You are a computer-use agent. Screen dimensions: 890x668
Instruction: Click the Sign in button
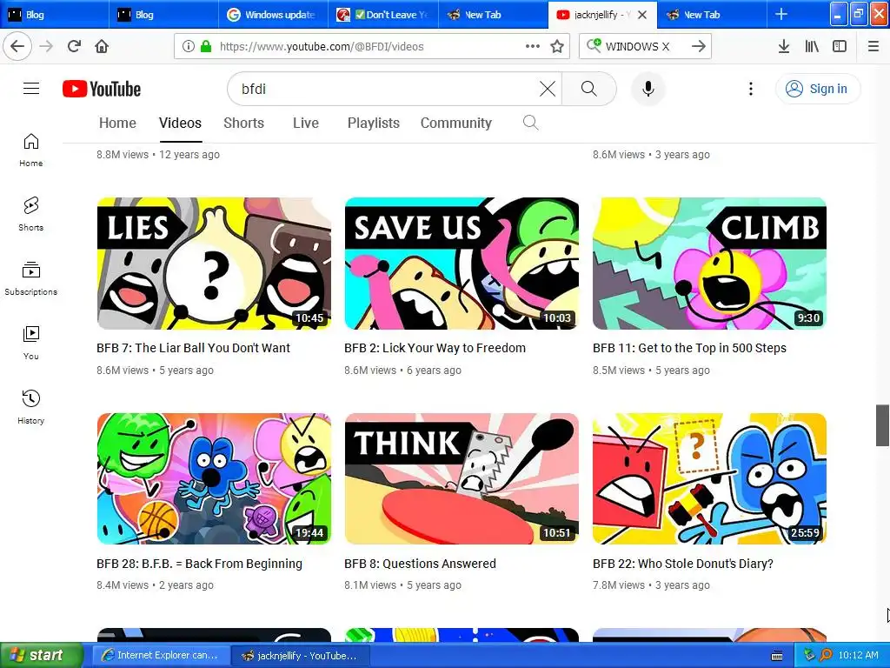pos(818,89)
